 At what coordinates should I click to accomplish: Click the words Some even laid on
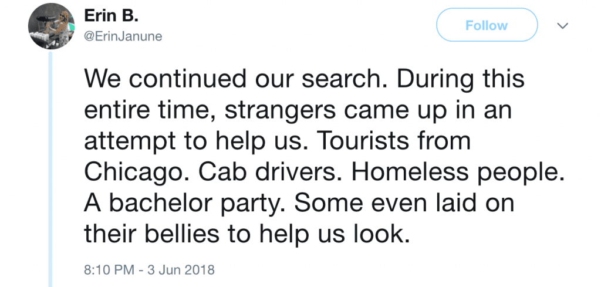point(404,204)
